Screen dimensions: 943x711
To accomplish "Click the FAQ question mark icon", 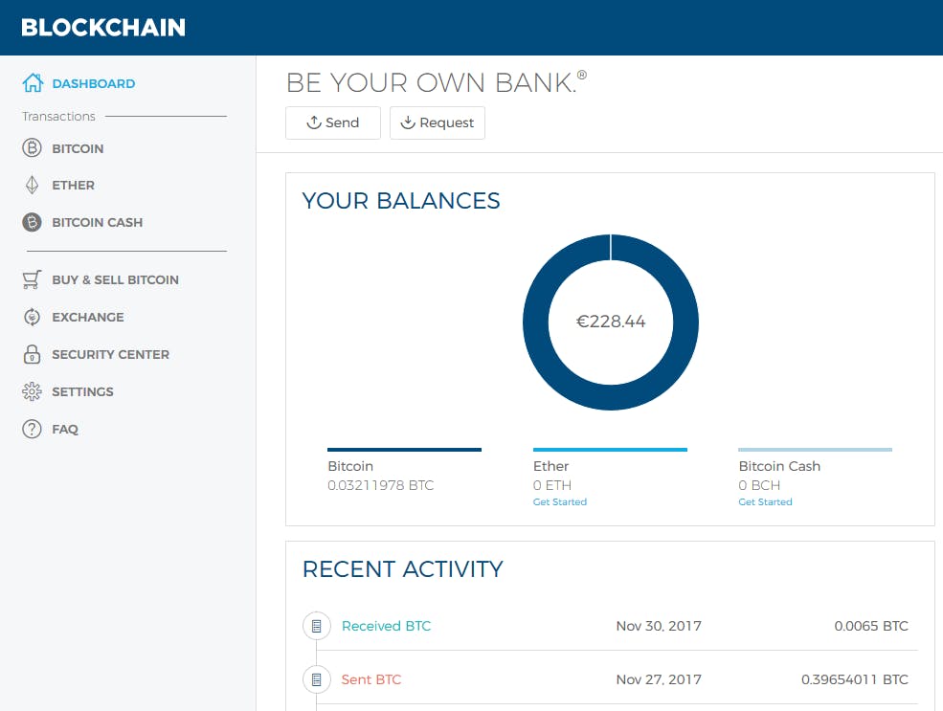I will (x=33, y=429).
